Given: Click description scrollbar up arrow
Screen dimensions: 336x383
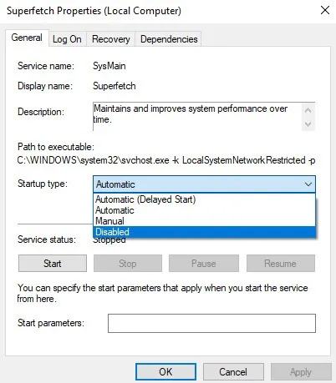Looking at the screenshot, I should click(308, 110).
